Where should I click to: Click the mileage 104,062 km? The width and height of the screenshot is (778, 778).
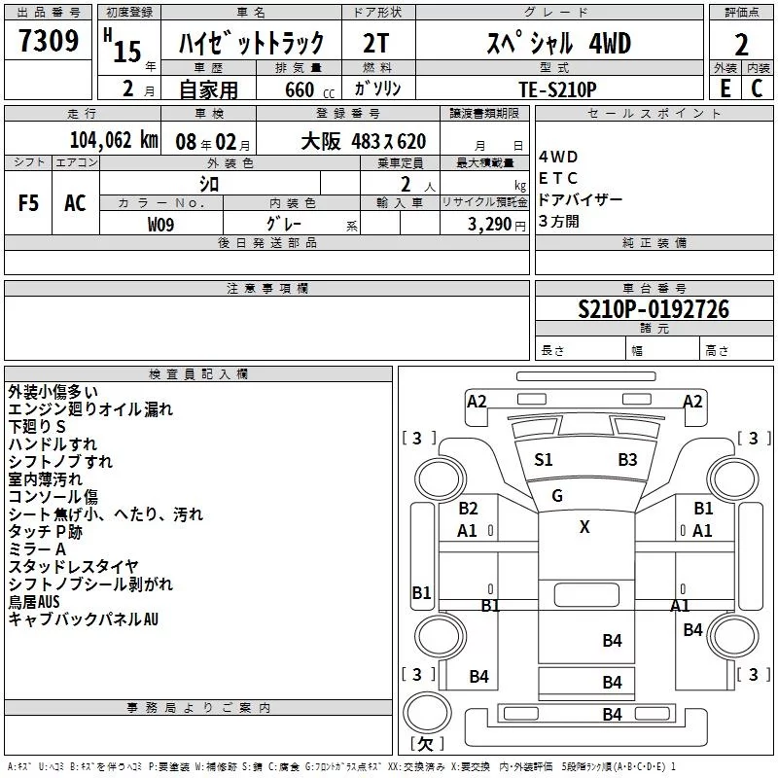114,140
